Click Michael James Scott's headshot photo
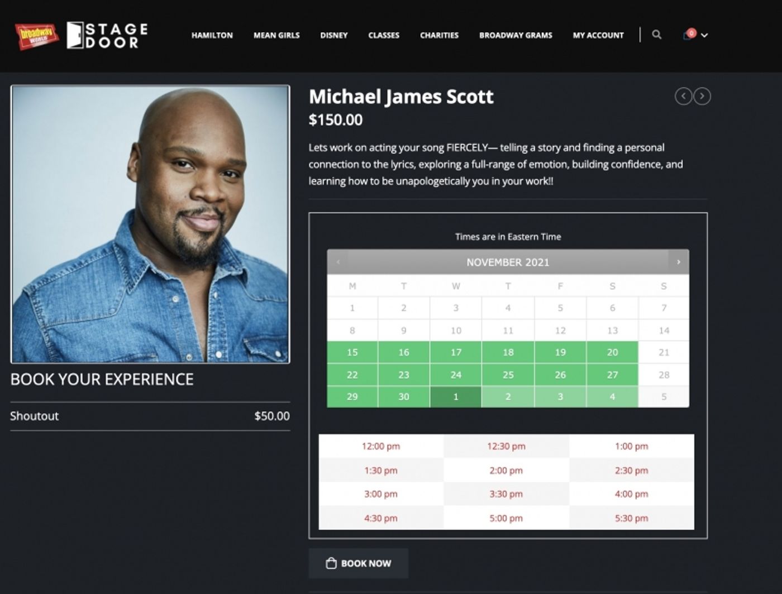Screen dimensions: 782x594 [x=150, y=224]
